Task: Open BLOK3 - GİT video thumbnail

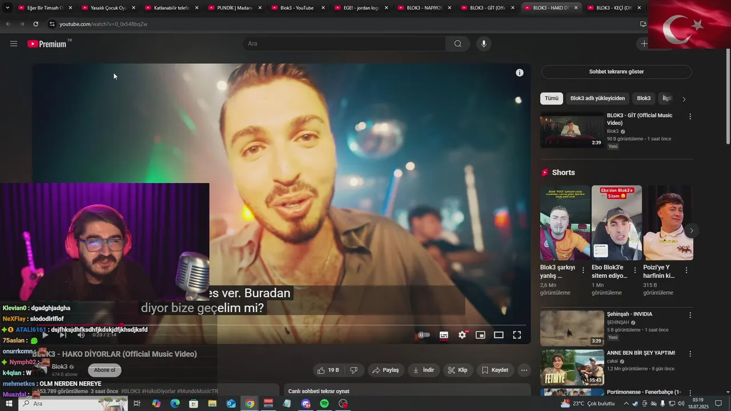Action: click(572, 130)
